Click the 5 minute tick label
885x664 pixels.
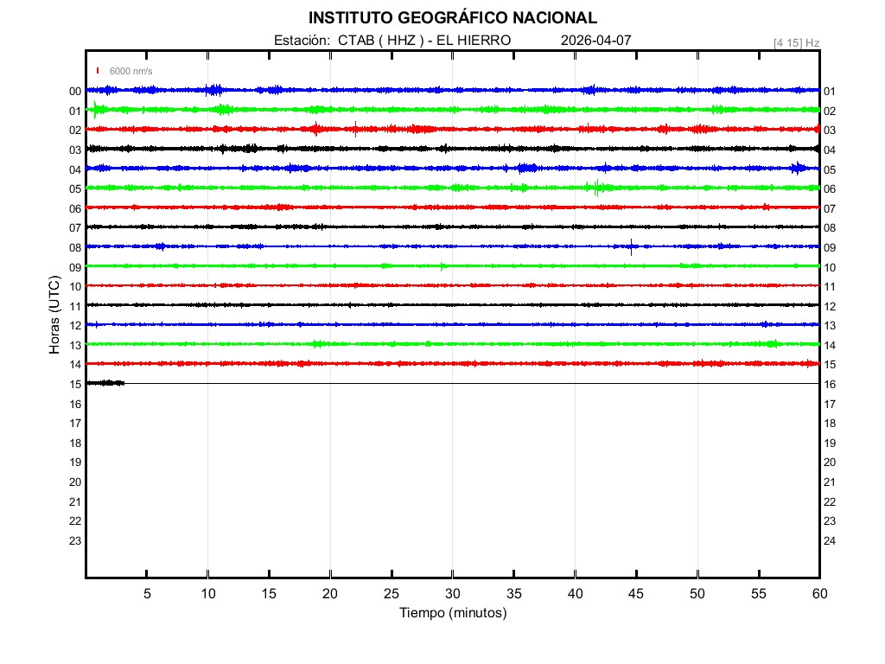[147, 593]
